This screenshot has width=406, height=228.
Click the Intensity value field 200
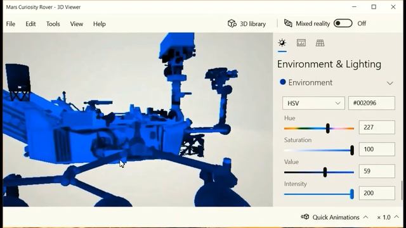377,193
